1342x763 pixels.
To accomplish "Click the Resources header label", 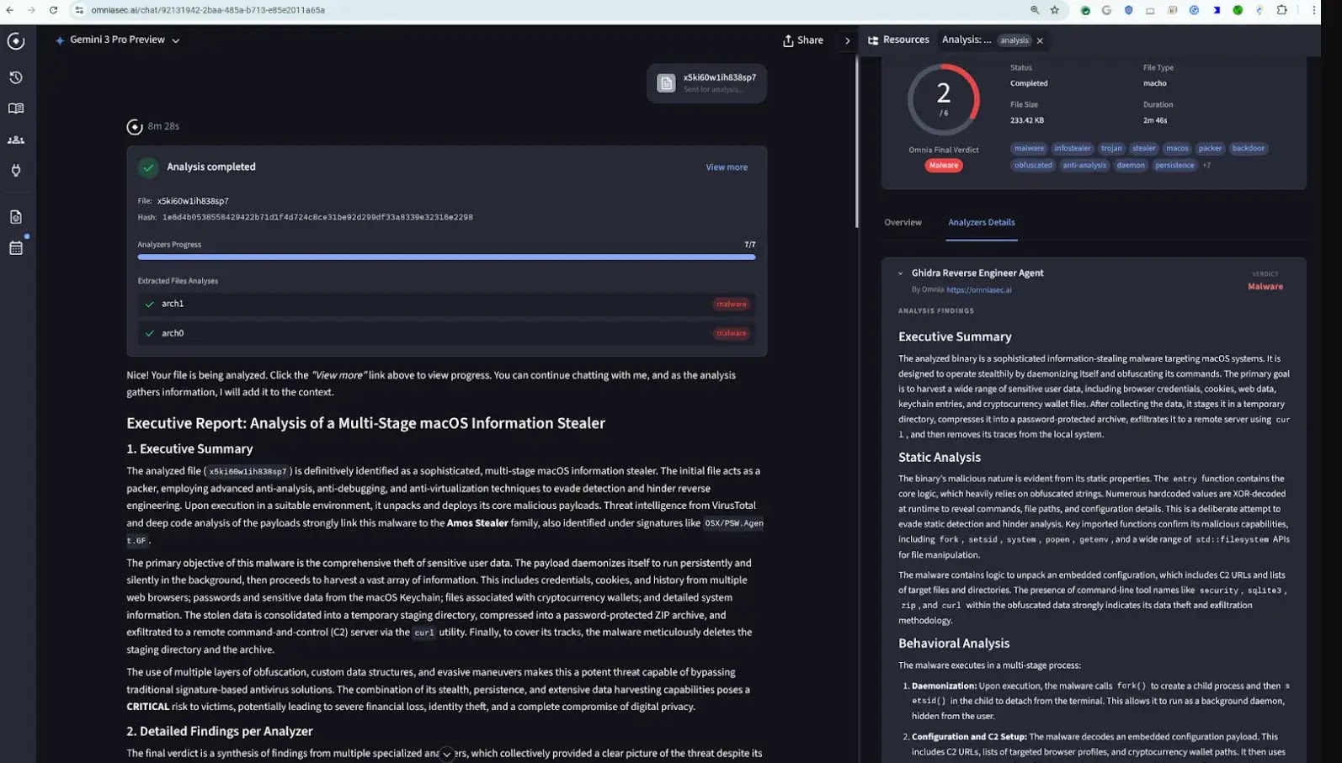I will (x=906, y=40).
